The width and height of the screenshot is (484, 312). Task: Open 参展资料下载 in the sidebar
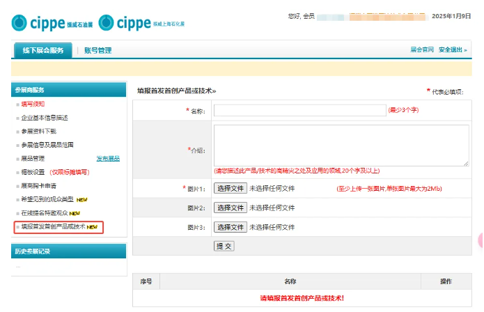click(39, 131)
